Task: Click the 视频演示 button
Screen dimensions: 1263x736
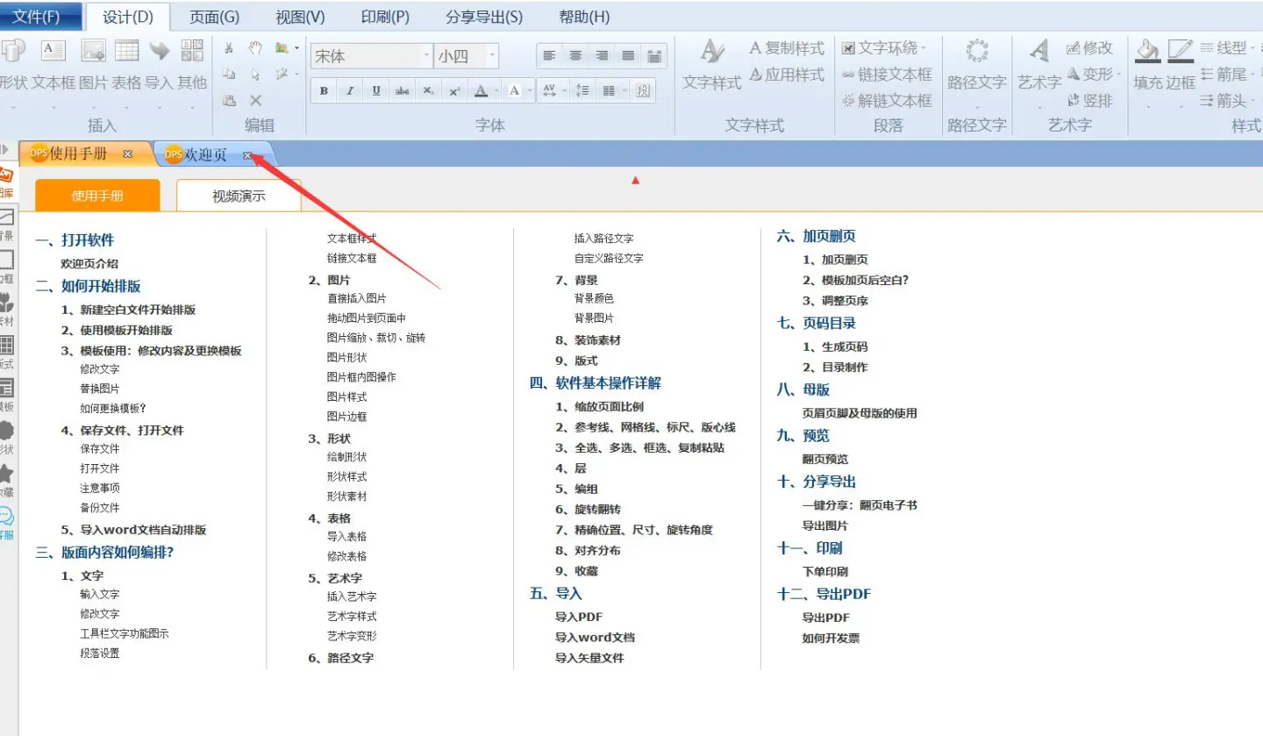Action: [x=239, y=196]
